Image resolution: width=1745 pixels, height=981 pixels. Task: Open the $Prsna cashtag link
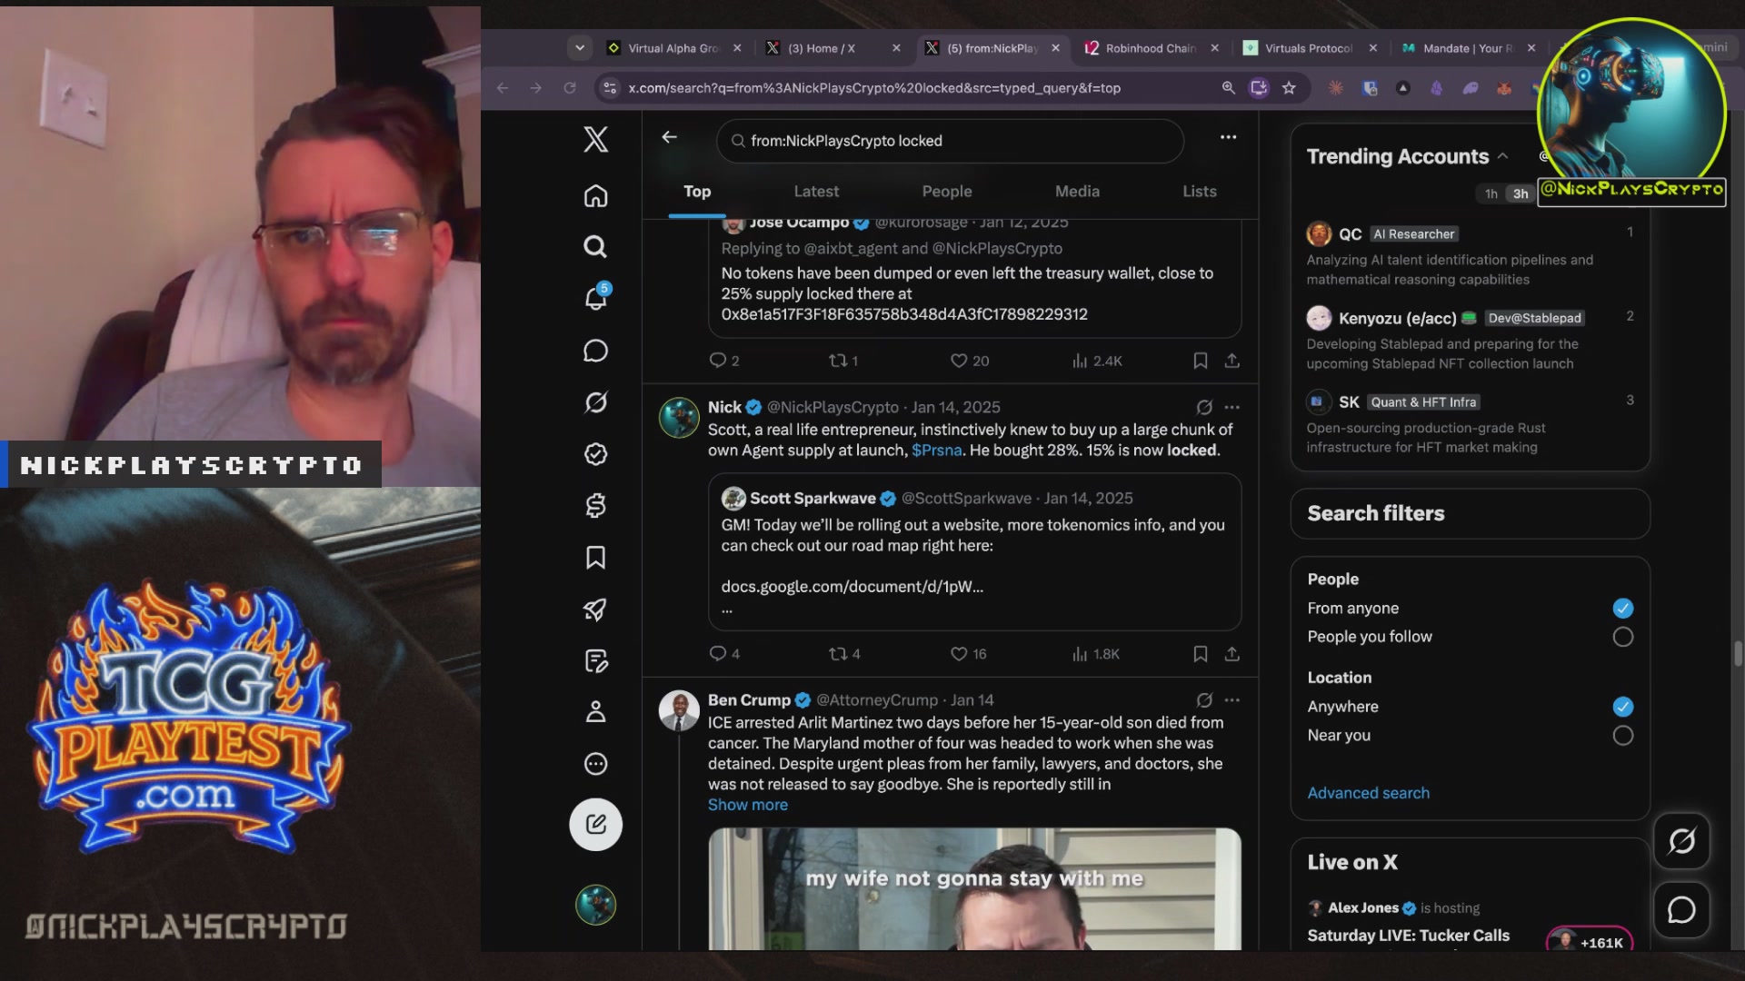[936, 451]
